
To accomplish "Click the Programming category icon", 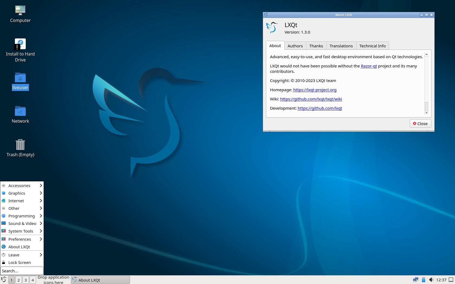I will (4, 216).
